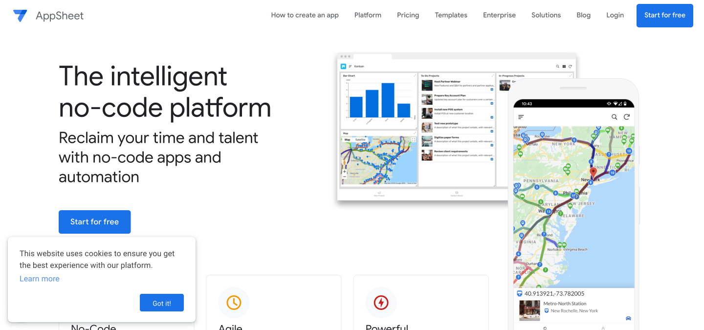Visit the Blog link
The width and height of the screenshot is (704, 330).
pos(583,15)
